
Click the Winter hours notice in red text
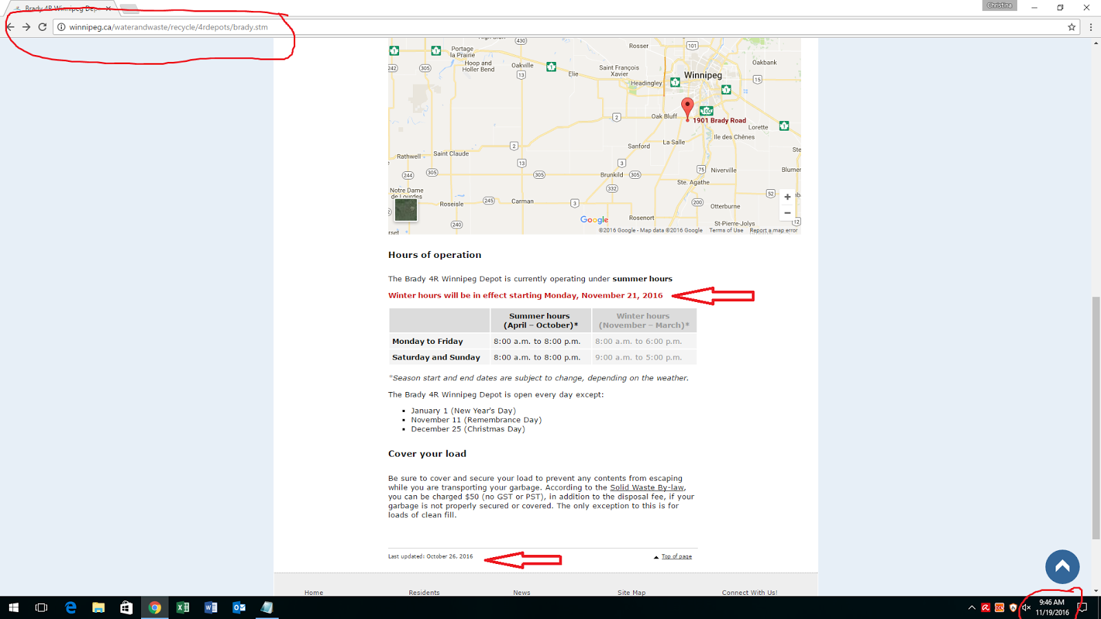point(525,296)
